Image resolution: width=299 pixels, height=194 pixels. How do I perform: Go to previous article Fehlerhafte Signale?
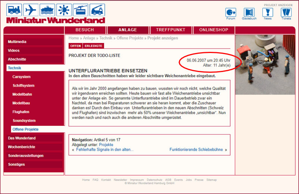[x=105, y=150]
